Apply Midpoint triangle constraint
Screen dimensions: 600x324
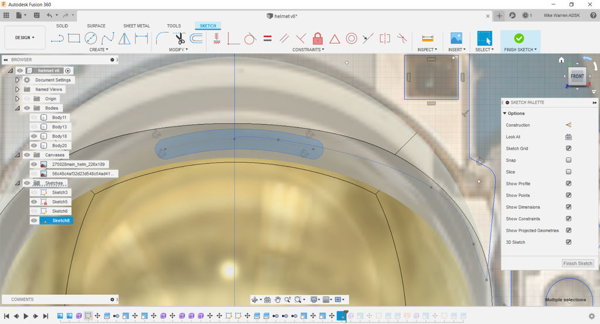(x=335, y=39)
